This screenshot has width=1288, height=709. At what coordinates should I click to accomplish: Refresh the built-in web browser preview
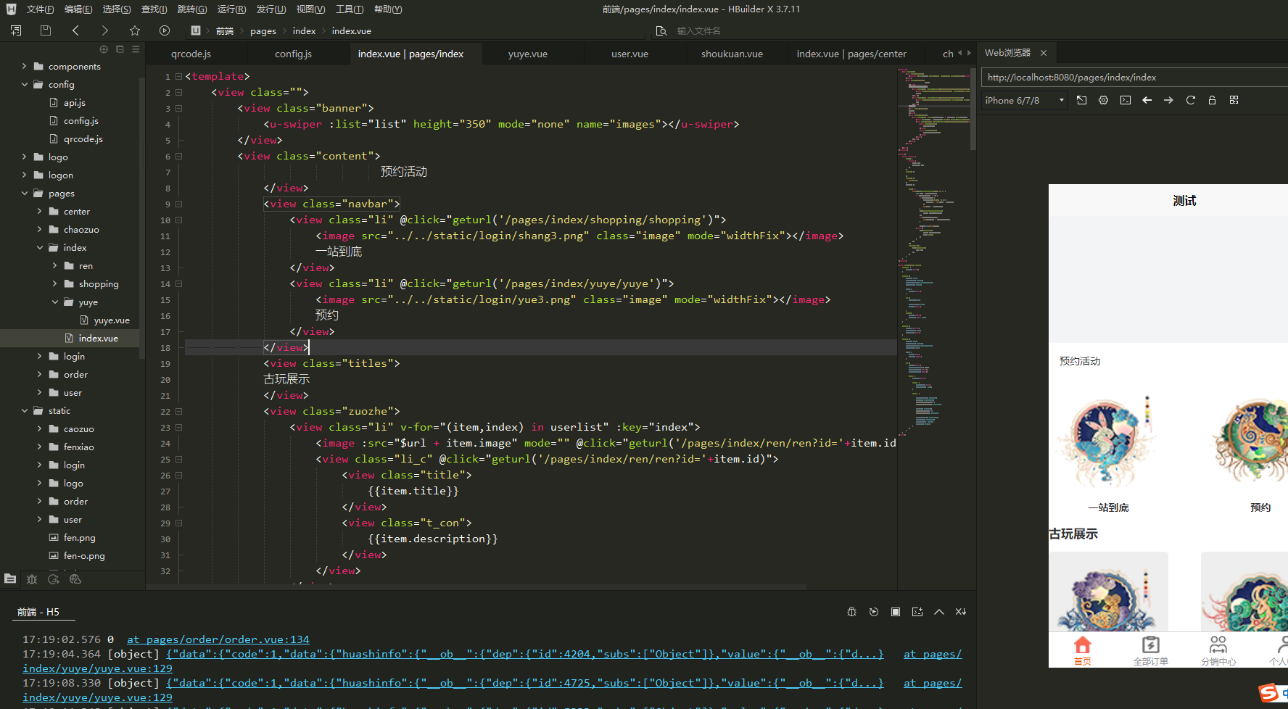pos(1190,100)
